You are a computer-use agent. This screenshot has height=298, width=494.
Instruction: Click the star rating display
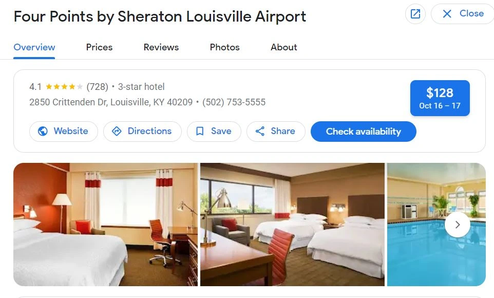click(x=64, y=87)
